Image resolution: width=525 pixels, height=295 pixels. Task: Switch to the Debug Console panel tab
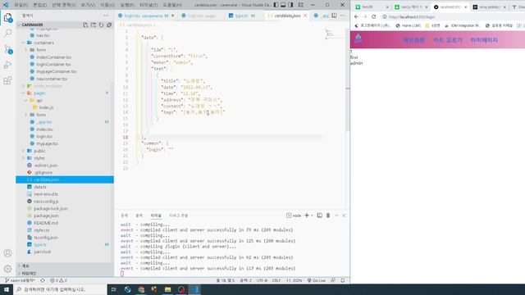[x=179, y=216]
